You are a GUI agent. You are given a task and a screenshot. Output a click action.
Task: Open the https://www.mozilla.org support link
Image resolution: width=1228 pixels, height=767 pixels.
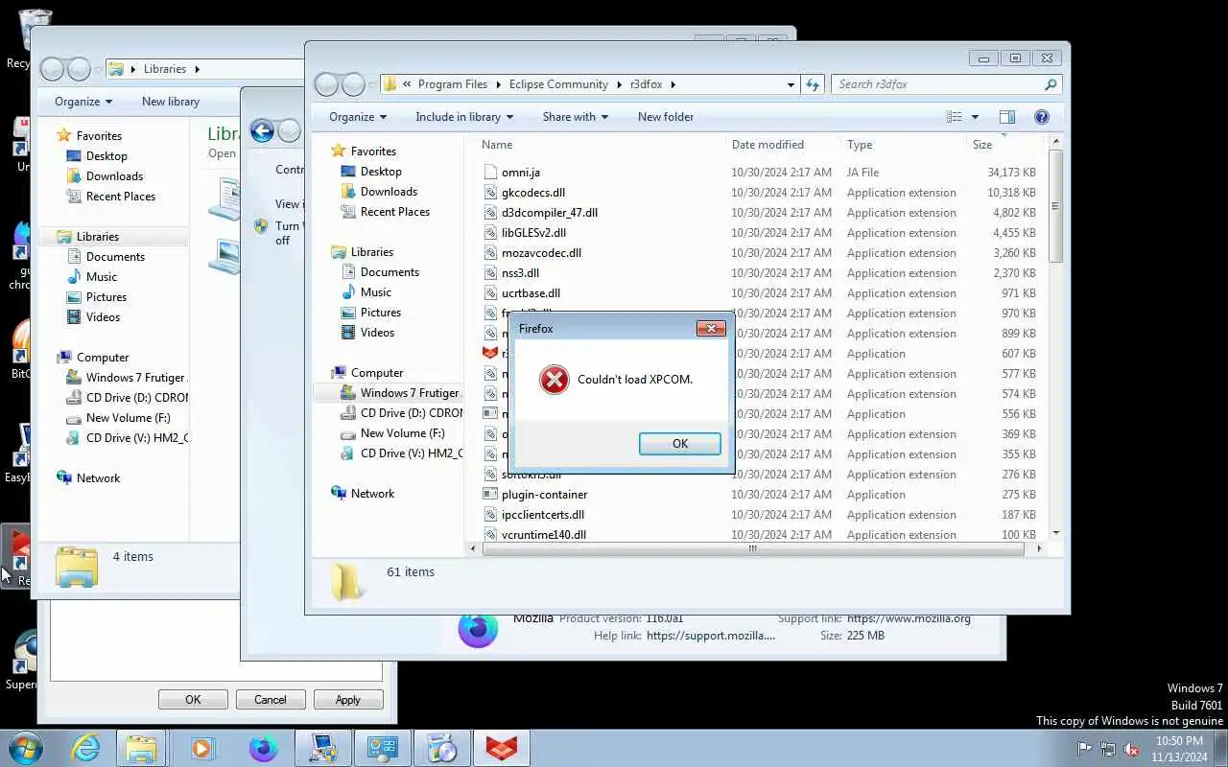(x=909, y=618)
